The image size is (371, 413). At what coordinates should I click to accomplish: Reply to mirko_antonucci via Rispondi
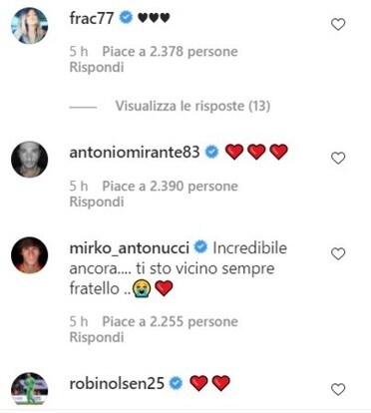(x=97, y=337)
